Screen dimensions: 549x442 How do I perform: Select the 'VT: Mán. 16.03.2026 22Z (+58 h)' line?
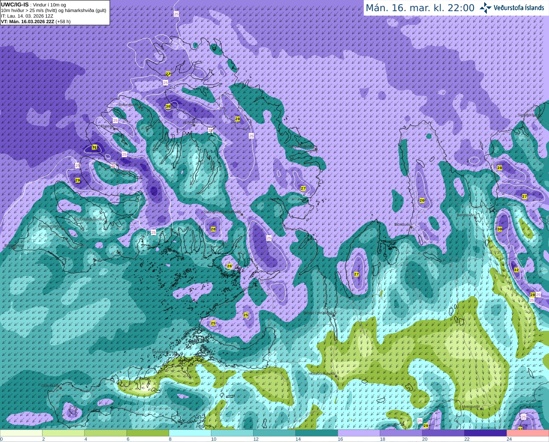[36, 21]
